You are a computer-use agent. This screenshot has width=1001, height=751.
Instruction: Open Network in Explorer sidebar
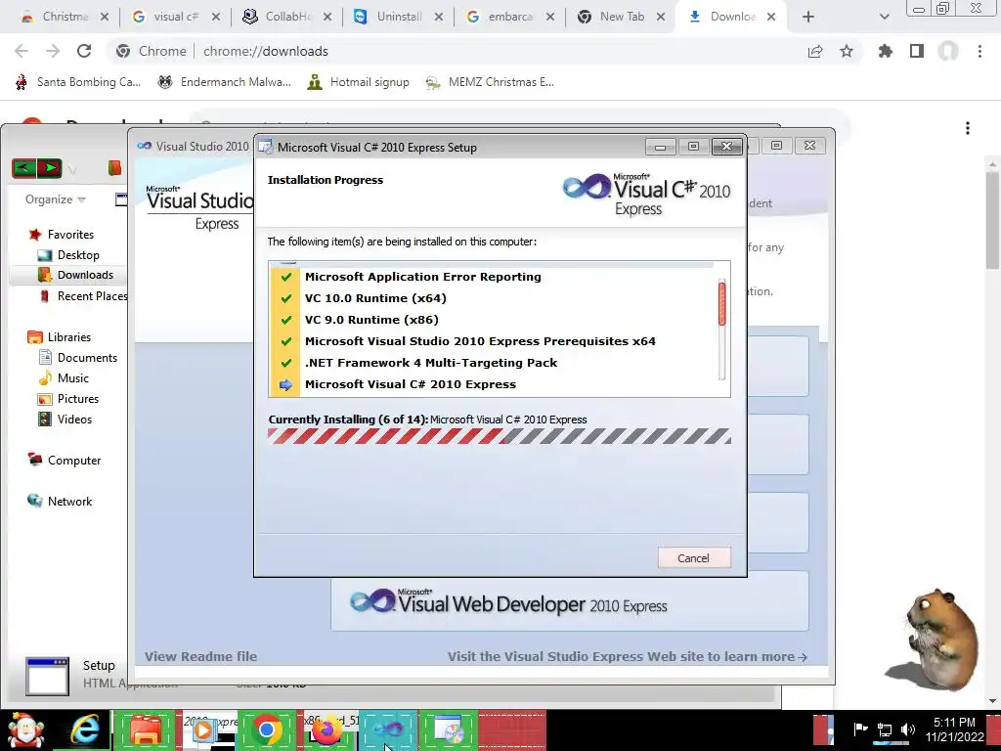point(69,502)
